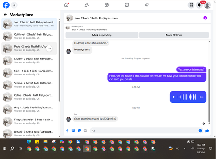Show hidden system tray icons chevron
This screenshot has width=216, height=159.
point(184,149)
